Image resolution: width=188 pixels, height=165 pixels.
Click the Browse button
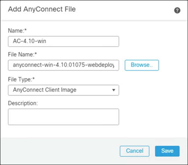coord(142,65)
